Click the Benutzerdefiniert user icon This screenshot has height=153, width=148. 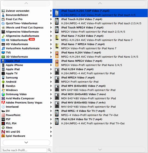click(3, 15)
